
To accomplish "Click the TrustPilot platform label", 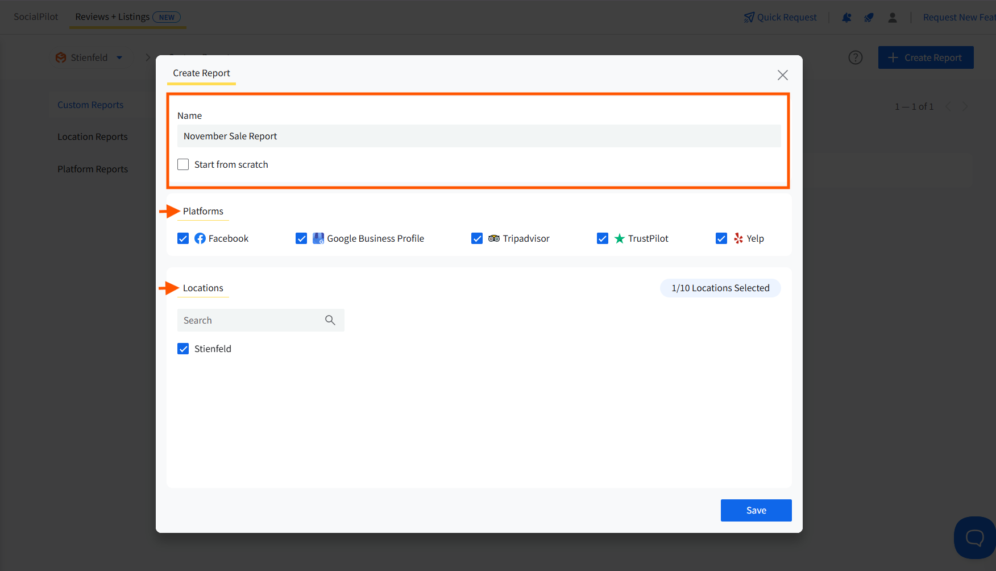I will [x=648, y=238].
